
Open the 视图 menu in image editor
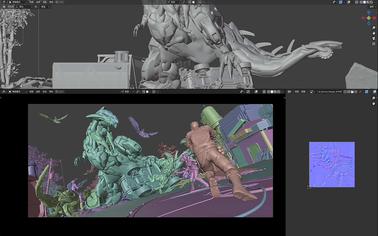pyautogui.click(x=297, y=92)
